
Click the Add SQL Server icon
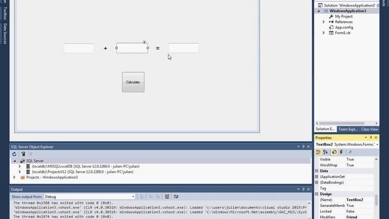23,154
